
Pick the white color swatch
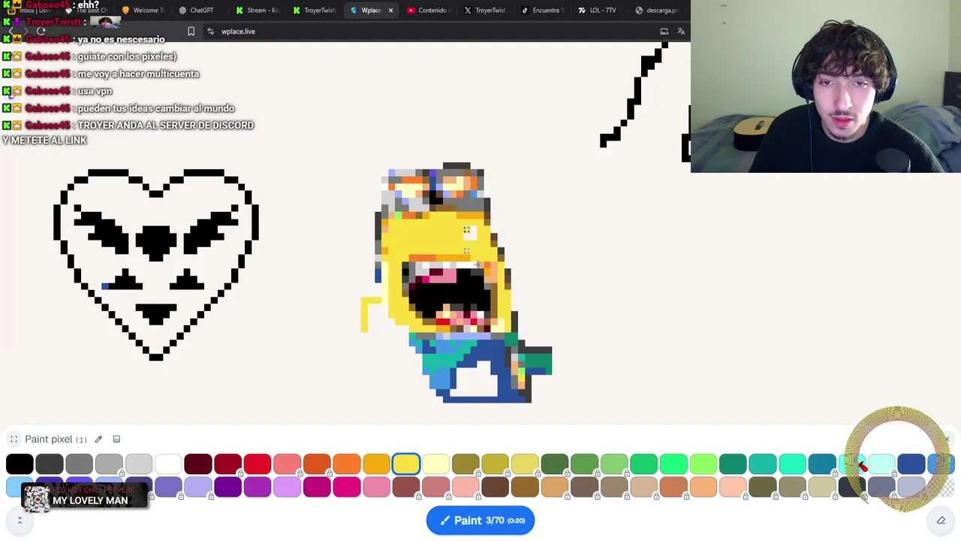[x=168, y=464]
